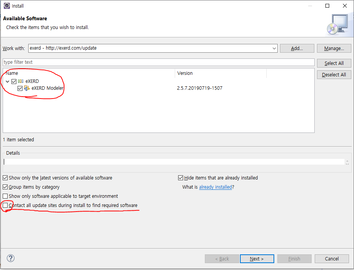354x270 pixels.
Task: Collapse the eXERD tree node
Action: 8,81
